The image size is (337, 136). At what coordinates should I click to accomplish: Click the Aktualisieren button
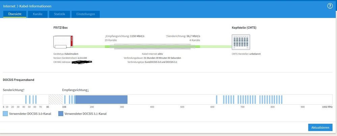pos(320,128)
